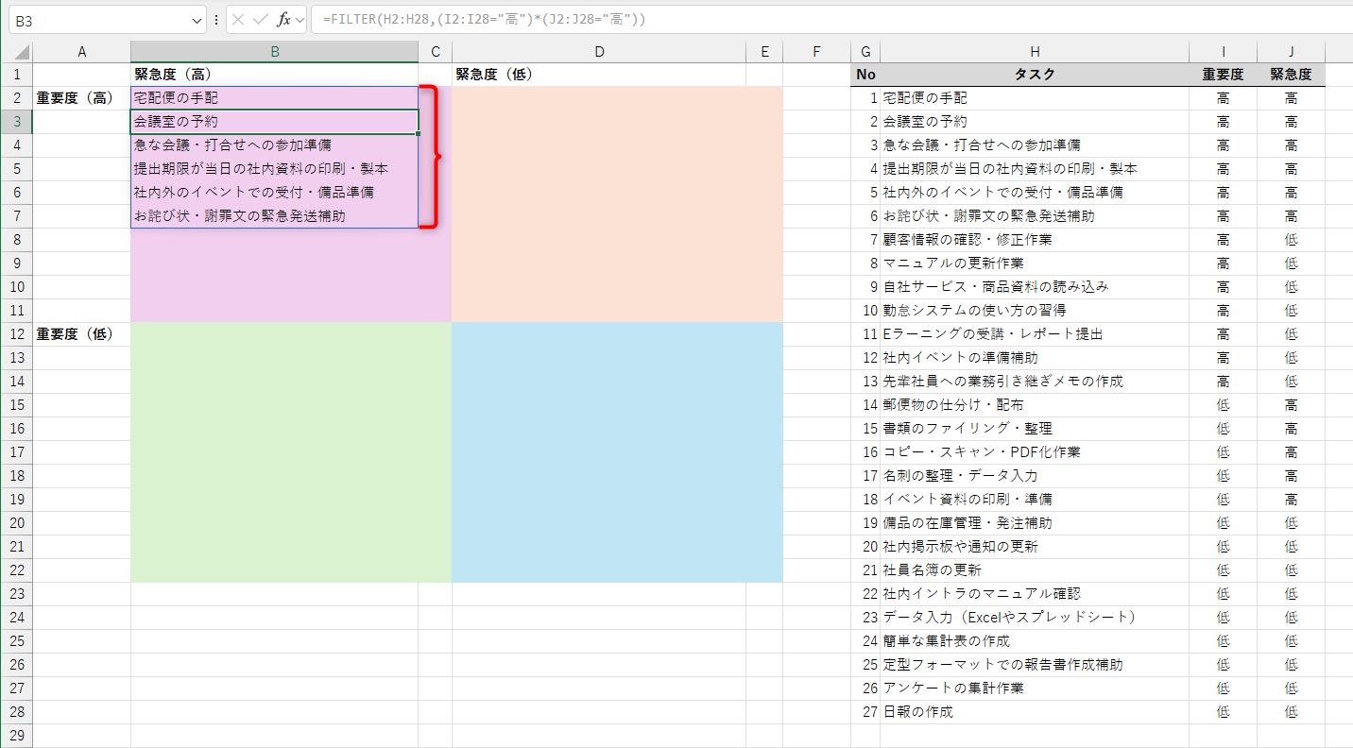Open the Insert Function (fx) dialog
1353x748 pixels.
pos(283,19)
